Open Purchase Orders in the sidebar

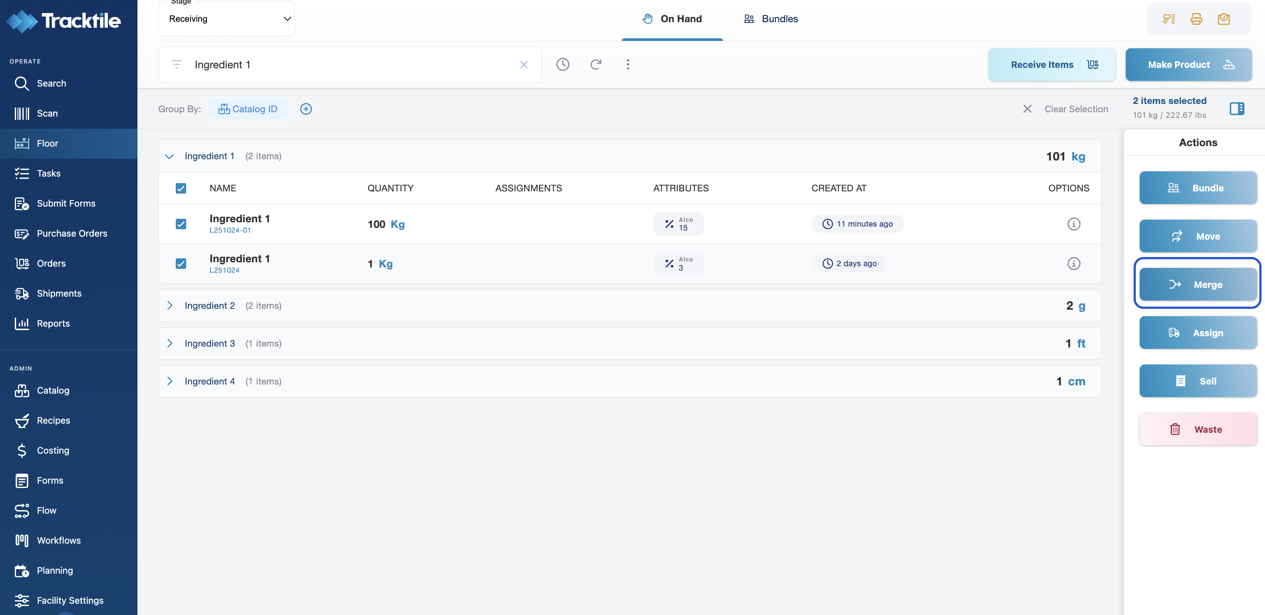coord(72,234)
